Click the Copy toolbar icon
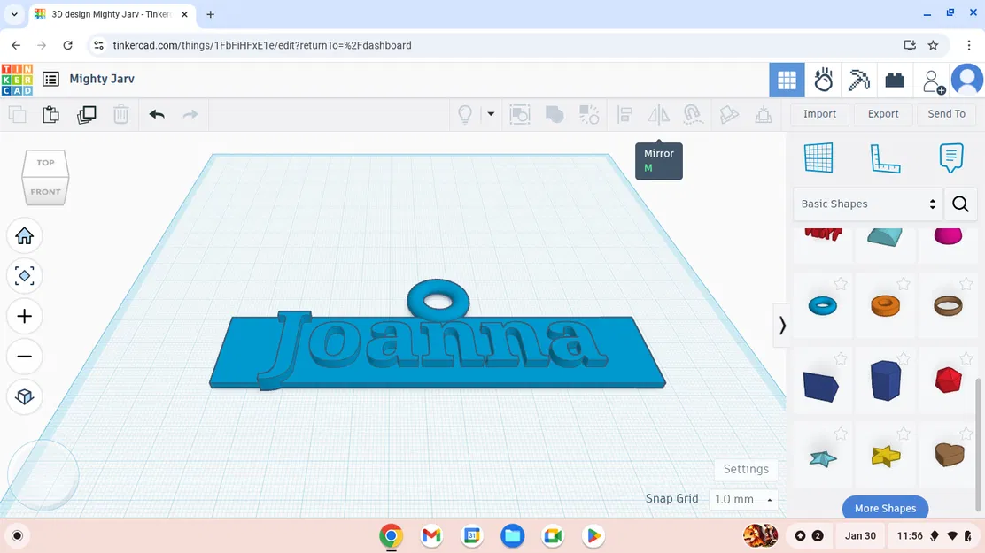The image size is (985, 553). [x=18, y=114]
